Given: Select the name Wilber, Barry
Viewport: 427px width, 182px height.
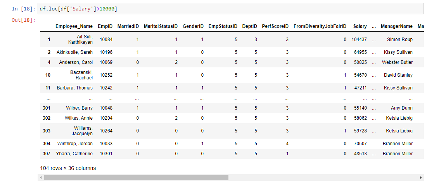Looking at the screenshot, I should (79, 108).
